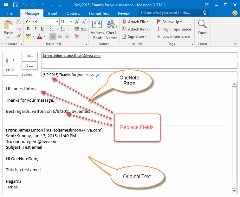Open the Format Text tab

click(99, 13)
